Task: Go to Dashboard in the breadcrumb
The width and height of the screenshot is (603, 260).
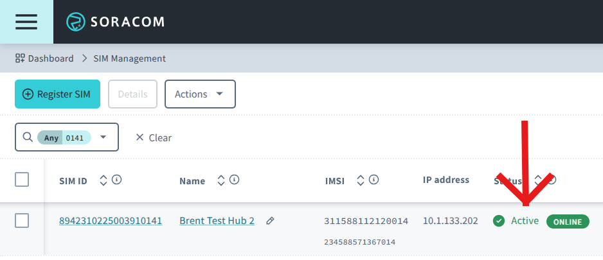Action: pyautogui.click(x=50, y=58)
